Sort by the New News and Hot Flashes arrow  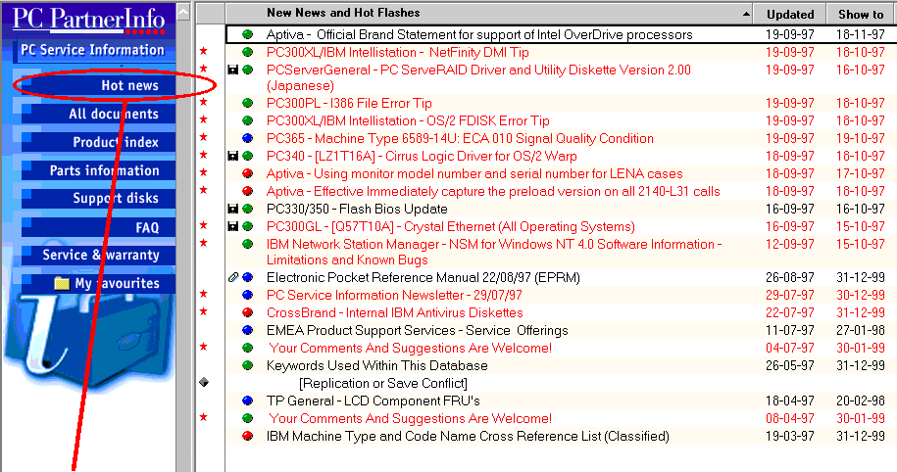744,14
